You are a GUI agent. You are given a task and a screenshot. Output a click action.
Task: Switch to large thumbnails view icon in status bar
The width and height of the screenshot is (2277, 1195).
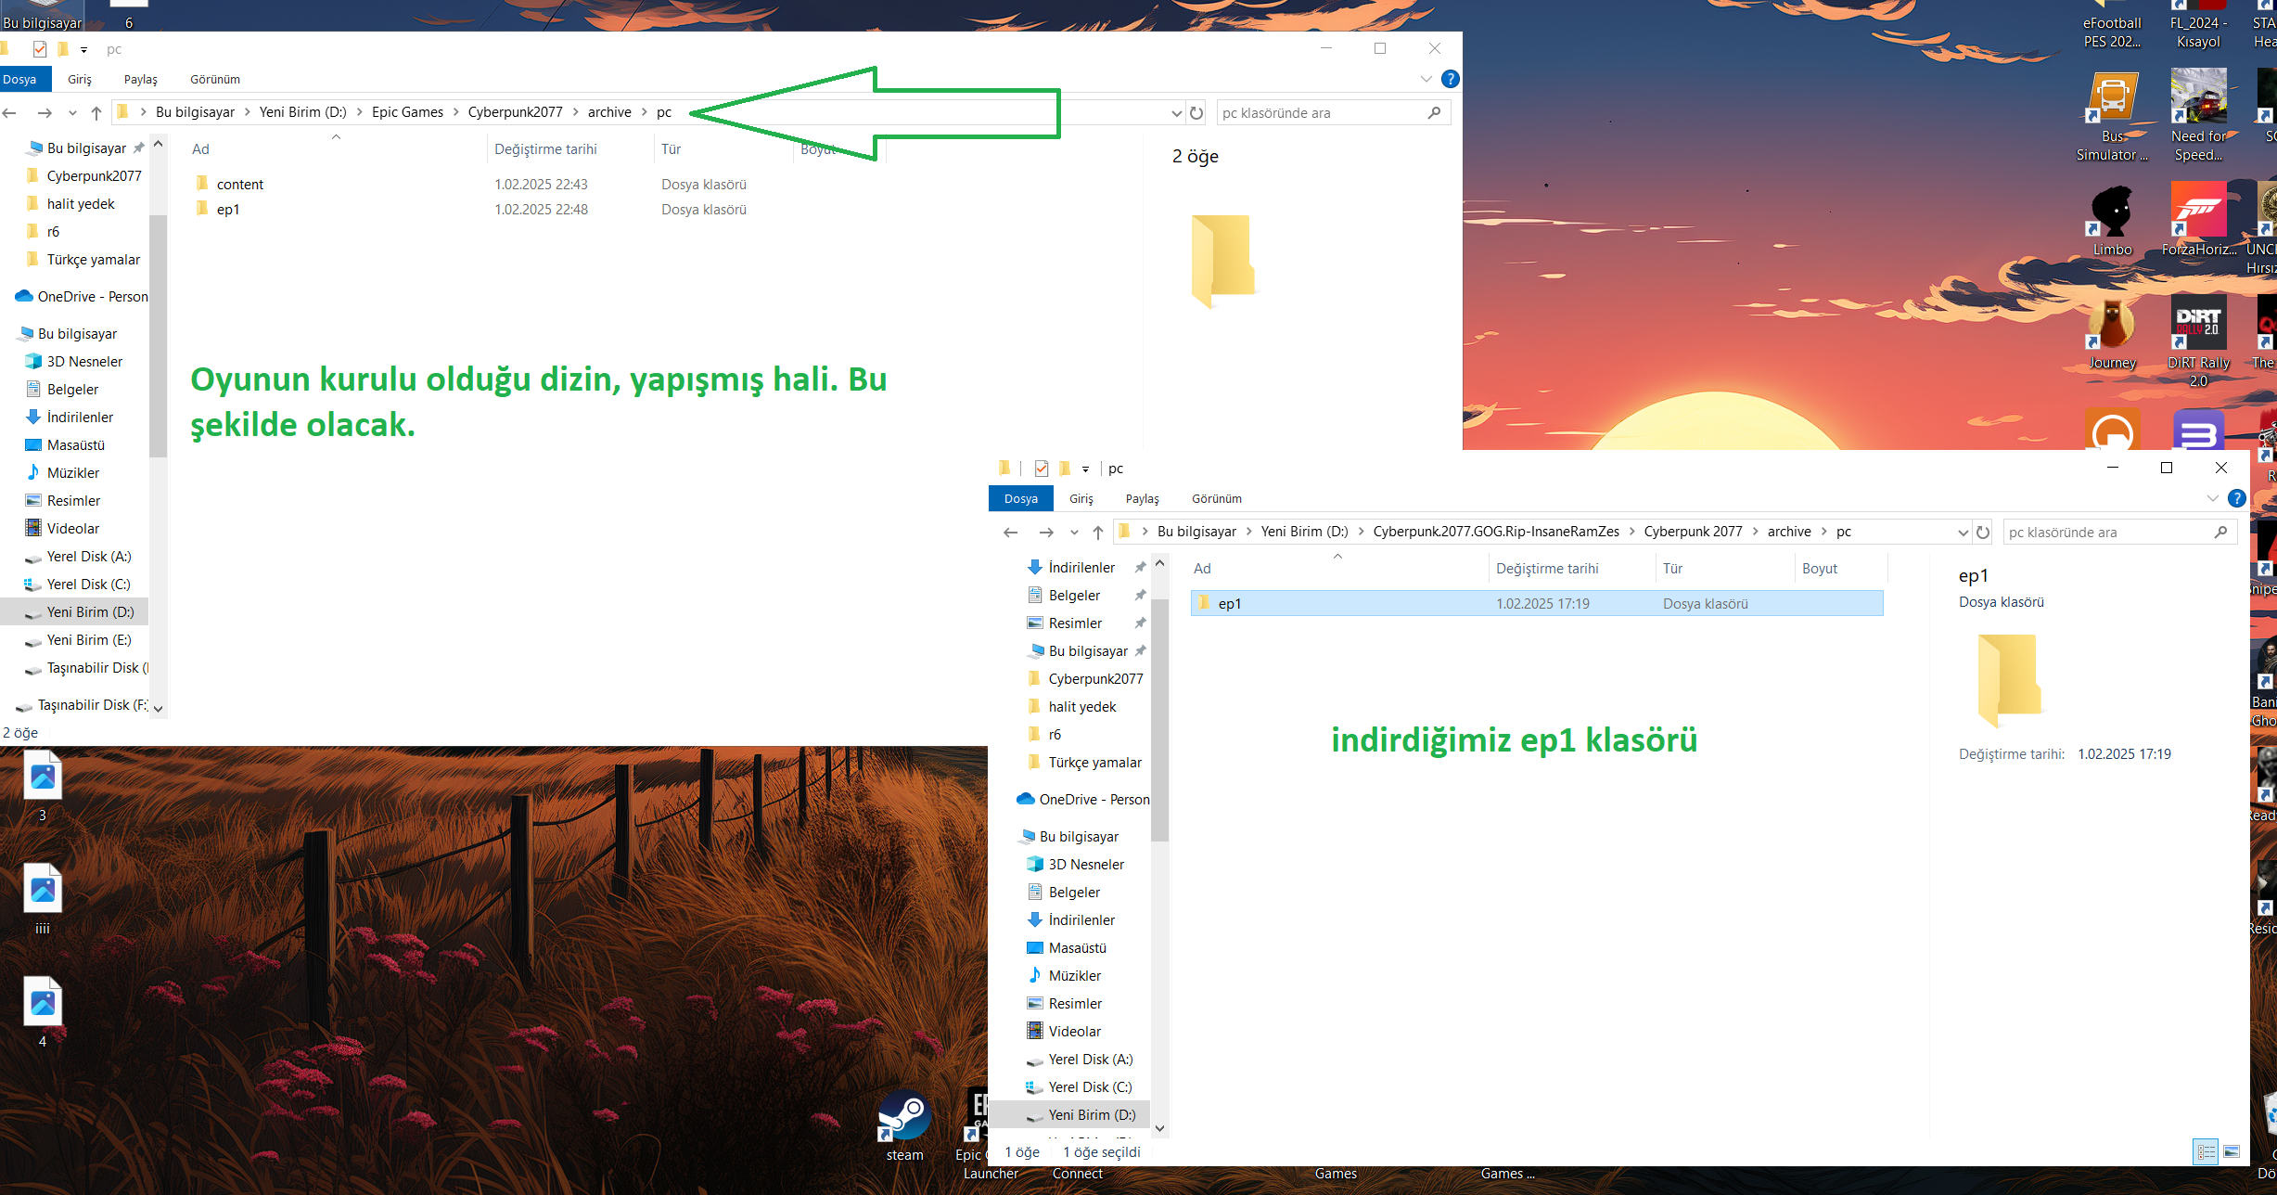(2232, 1151)
